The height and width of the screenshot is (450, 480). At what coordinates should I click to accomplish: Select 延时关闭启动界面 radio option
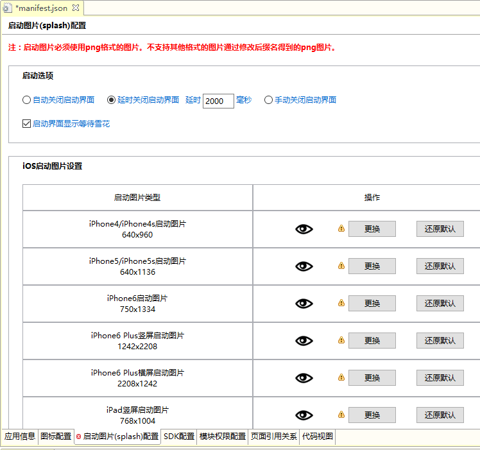pos(111,100)
